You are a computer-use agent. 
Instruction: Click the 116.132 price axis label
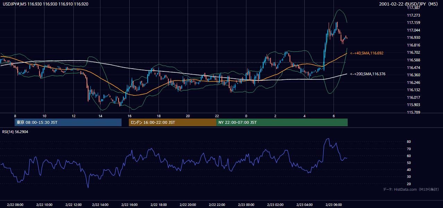414,90
